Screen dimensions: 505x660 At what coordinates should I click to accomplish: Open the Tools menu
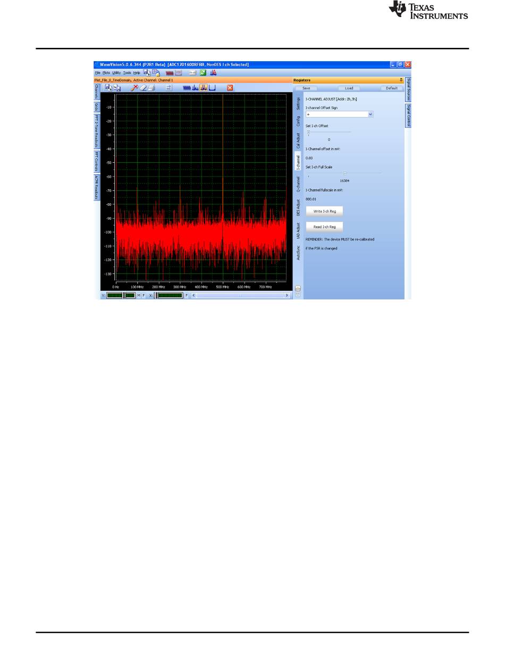pos(127,73)
